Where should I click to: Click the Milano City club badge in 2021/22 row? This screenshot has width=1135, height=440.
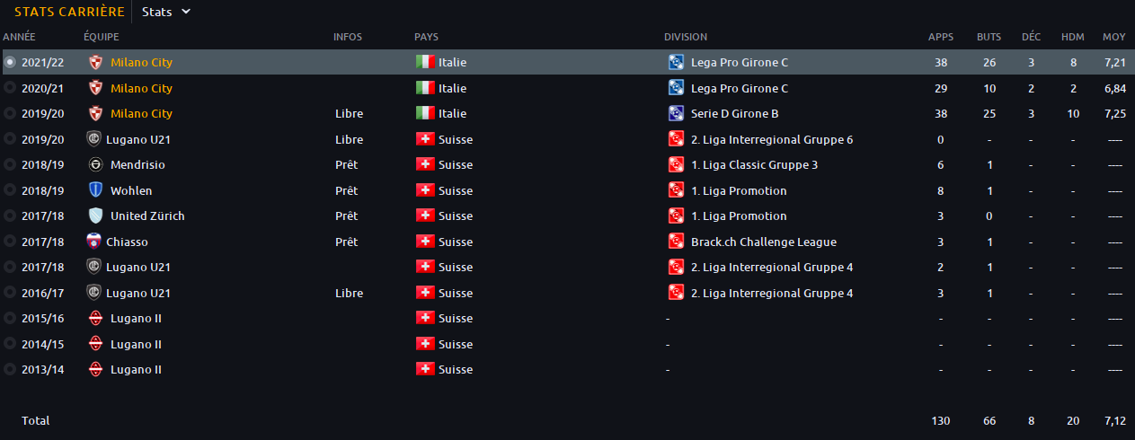95,63
